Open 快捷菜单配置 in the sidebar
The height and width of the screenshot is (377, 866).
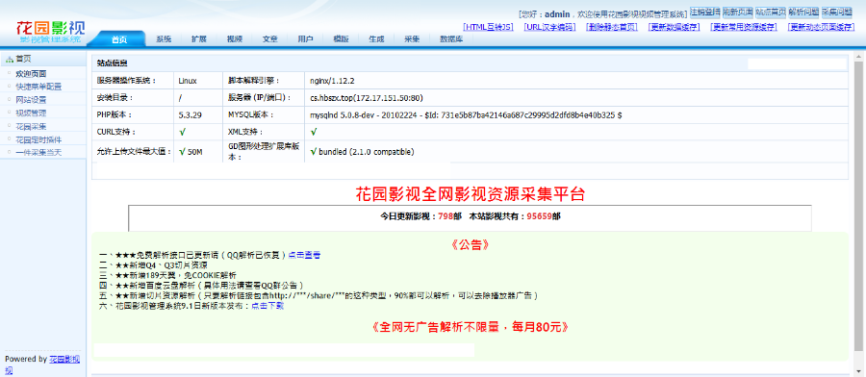pos(38,87)
